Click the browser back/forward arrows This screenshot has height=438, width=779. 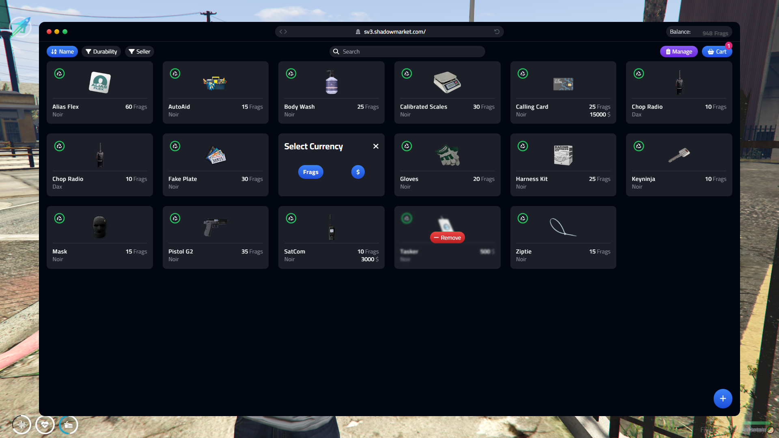point(283,32)
